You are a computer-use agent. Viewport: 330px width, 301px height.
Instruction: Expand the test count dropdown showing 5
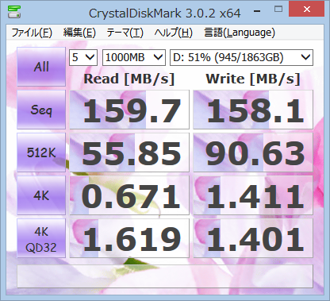[83, 57]
